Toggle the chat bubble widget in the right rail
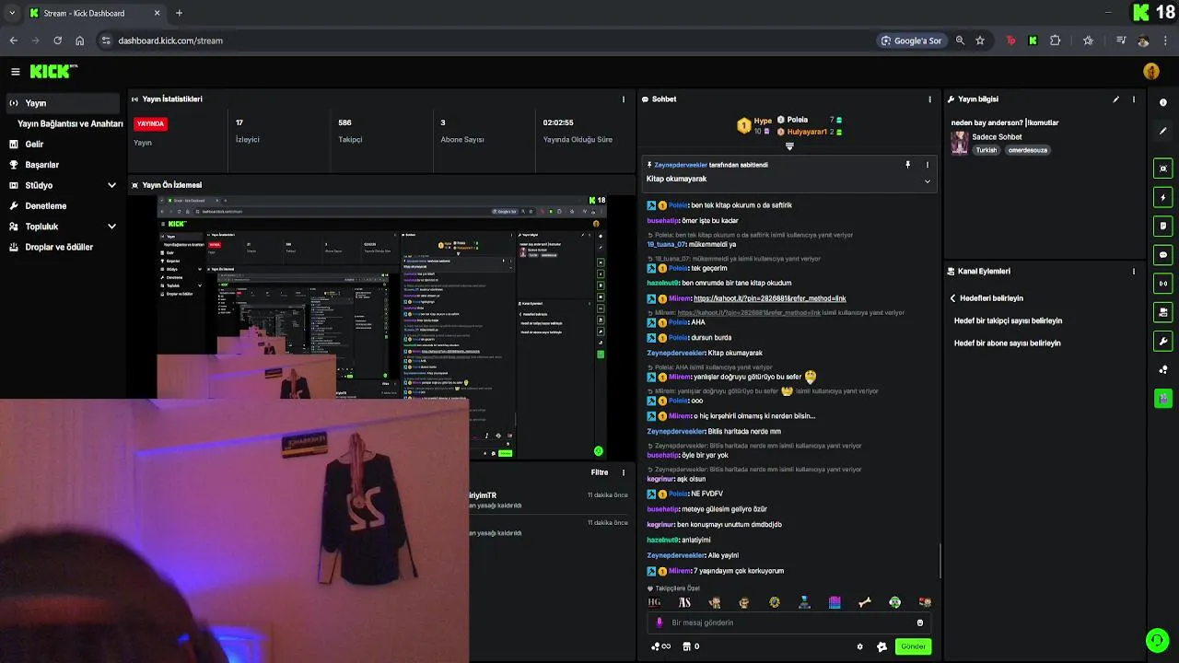 tap(1163, 255)
